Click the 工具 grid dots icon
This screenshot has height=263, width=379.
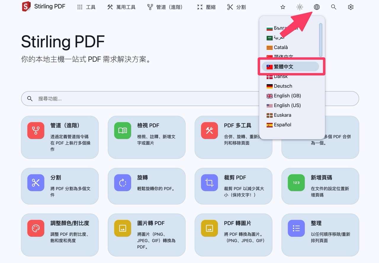pos(80,7)
